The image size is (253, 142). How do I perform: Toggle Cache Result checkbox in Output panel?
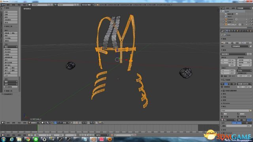[238, 117]
